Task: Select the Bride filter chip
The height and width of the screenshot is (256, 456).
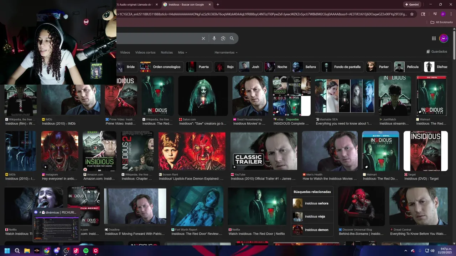Action: (x=126, y=67)
